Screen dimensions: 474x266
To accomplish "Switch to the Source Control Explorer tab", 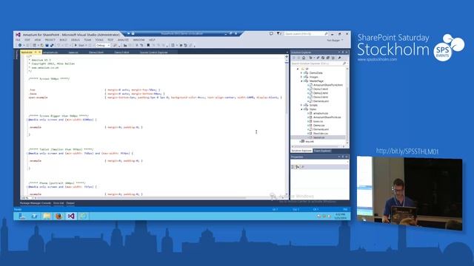I will tap(154, 52).
